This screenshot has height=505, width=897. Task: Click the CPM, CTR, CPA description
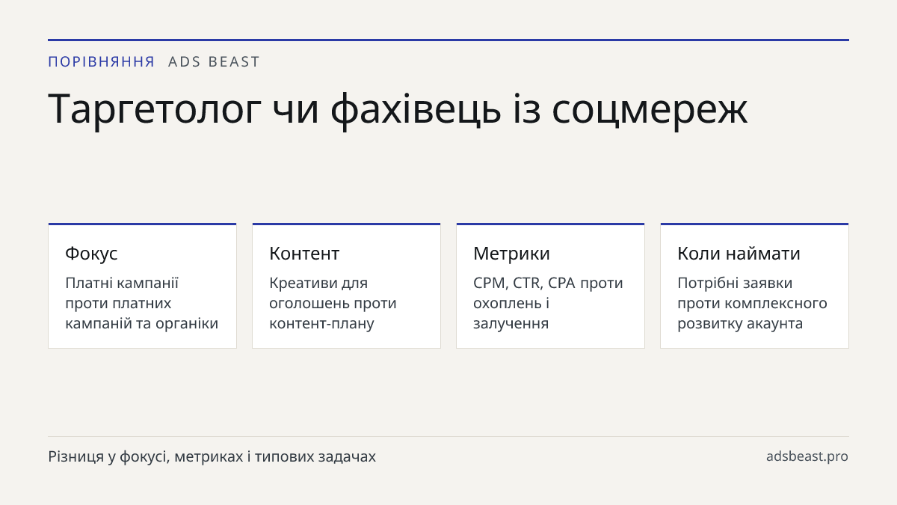click(x=548, y=303)
